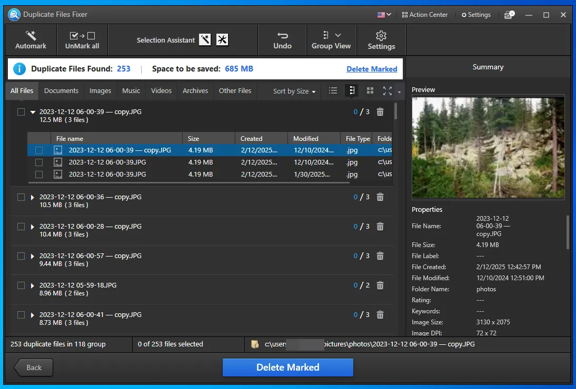
Task: Check the 06-00-28 copy group checkbox
Action: pos(21,227)
